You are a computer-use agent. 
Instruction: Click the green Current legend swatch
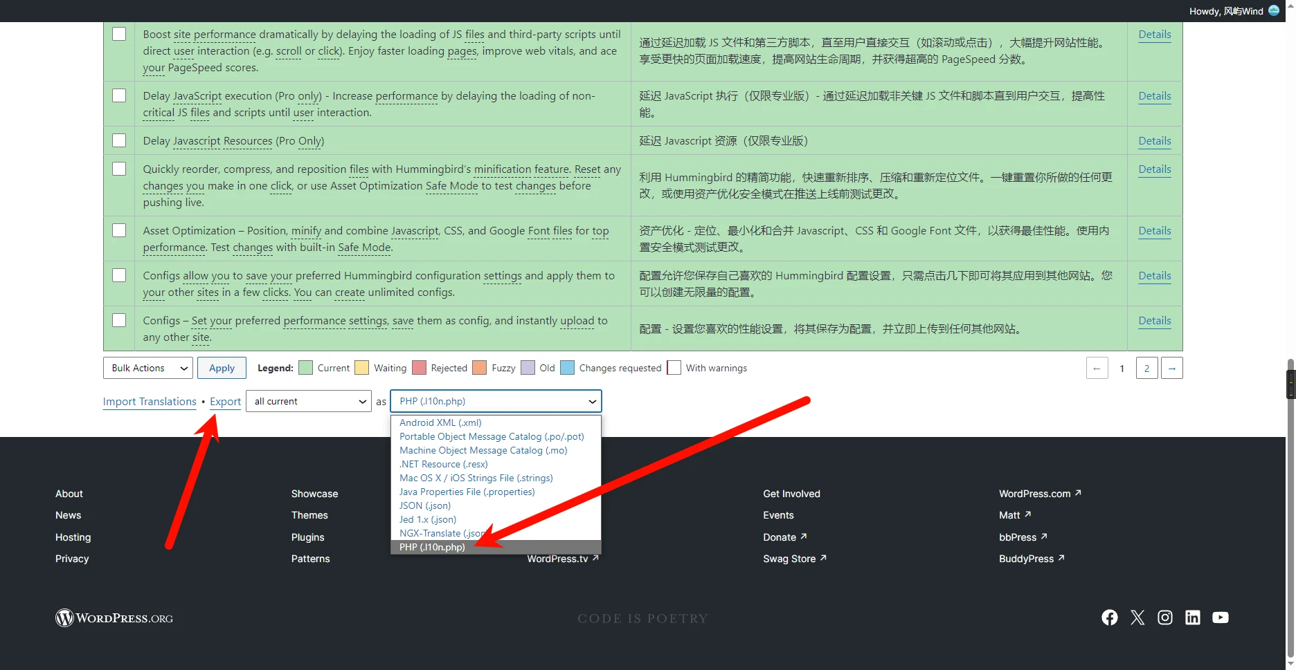point(305,368)
